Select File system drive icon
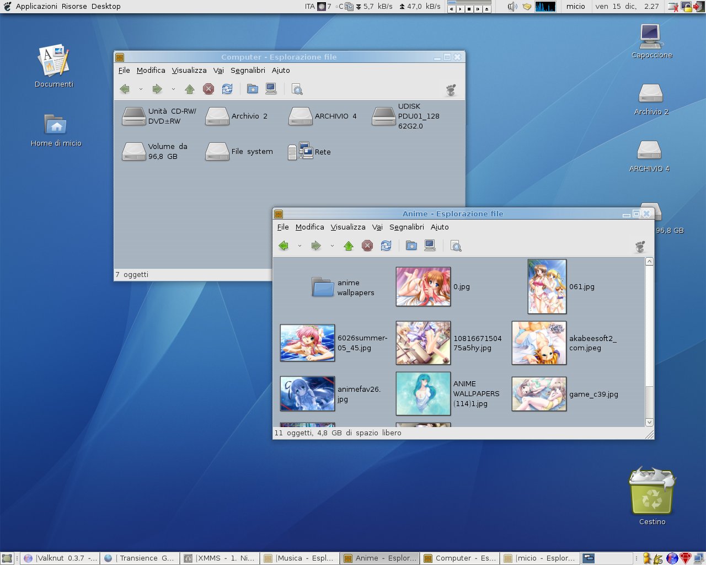 click(x=217, y=151)
